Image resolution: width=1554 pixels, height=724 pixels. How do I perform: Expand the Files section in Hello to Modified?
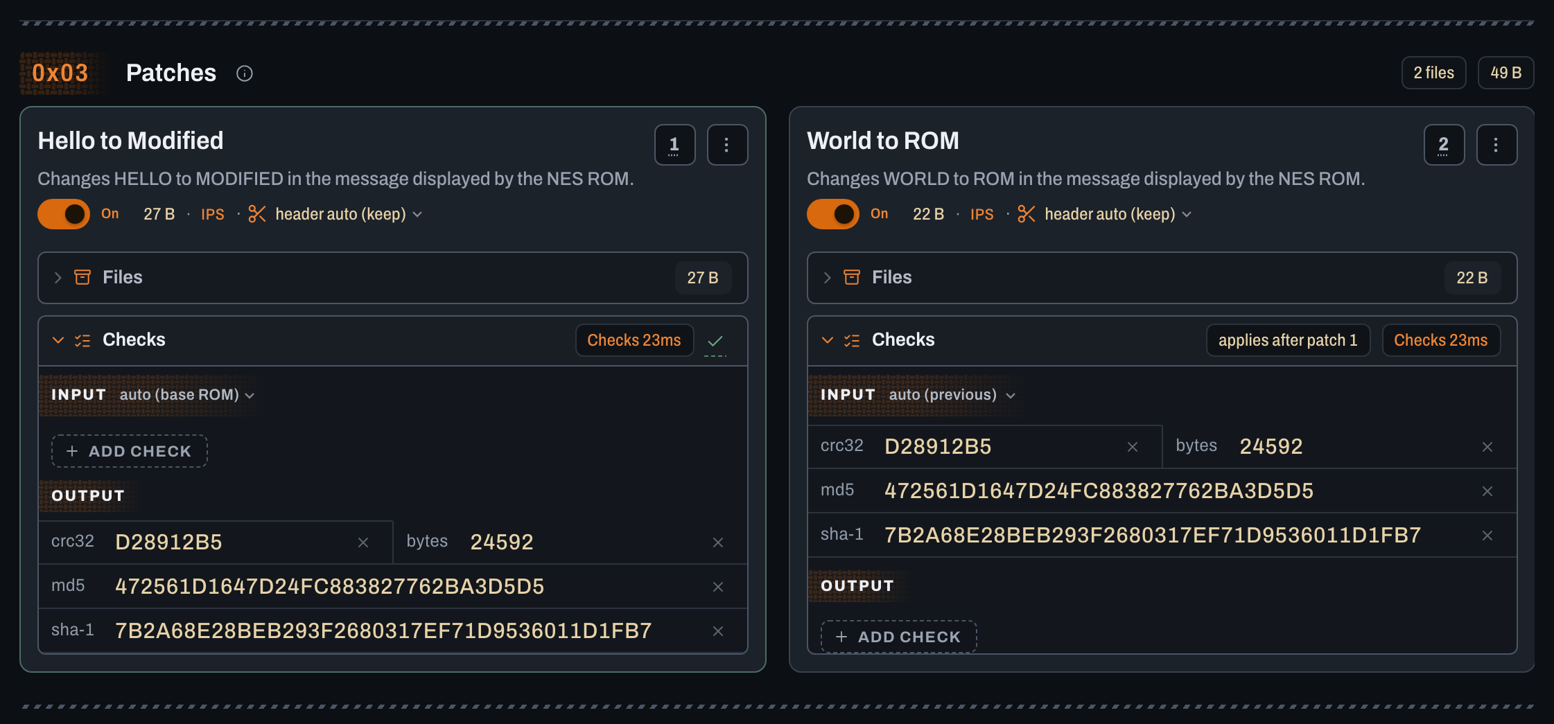coord(393,278)
